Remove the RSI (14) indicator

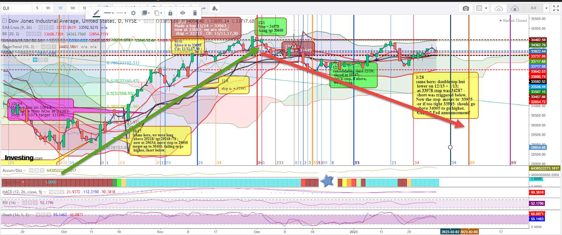click(x=35, y=203)
